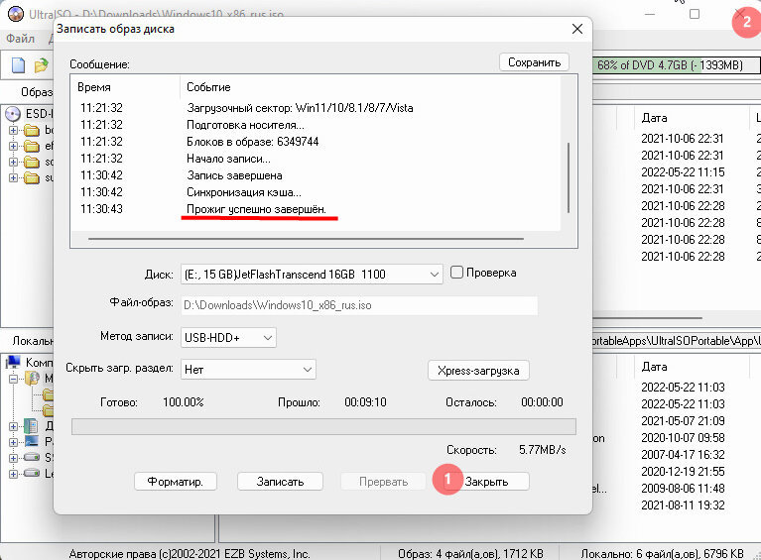
Task: Click the Файл-образ path field
Action: pos(359,305)
